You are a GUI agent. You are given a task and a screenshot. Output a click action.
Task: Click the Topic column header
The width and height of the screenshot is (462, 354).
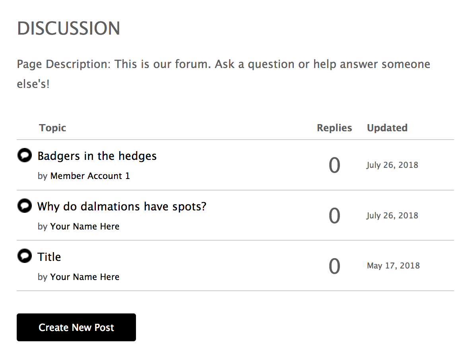point(52,128)
